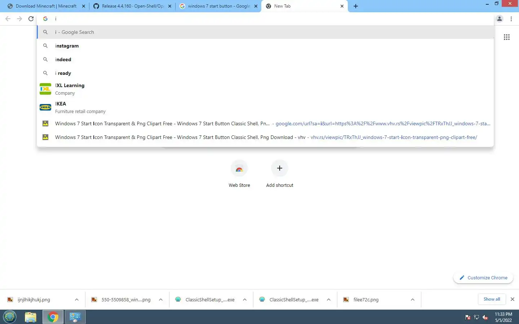This screenshot has height=324, width=519.
Task: Click the Customize Chrome button
Action: 483,278
